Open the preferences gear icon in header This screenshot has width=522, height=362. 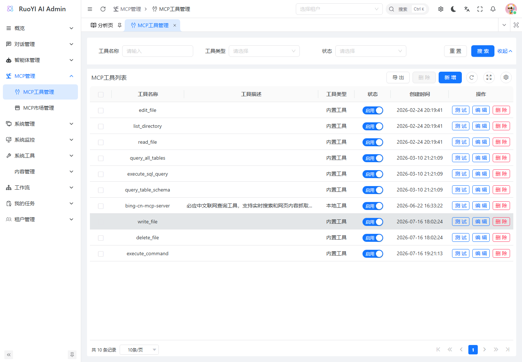[441, 9]
